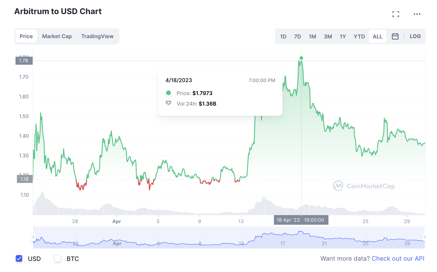Toggle the USD currency checkbox
Screen dimensions: 437x272
pos(19,258)
